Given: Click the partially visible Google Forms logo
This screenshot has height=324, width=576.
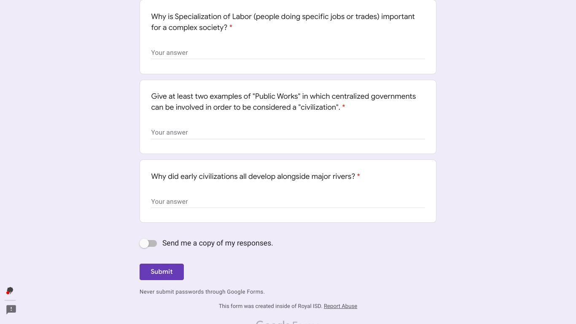Looking at the screenshot, I should (288, 322).
